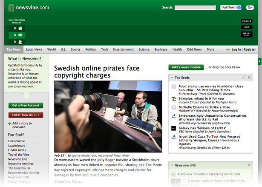This screenshot has height=187, width=262.
Task: Click the Welcome button
Action: (247, 21)
